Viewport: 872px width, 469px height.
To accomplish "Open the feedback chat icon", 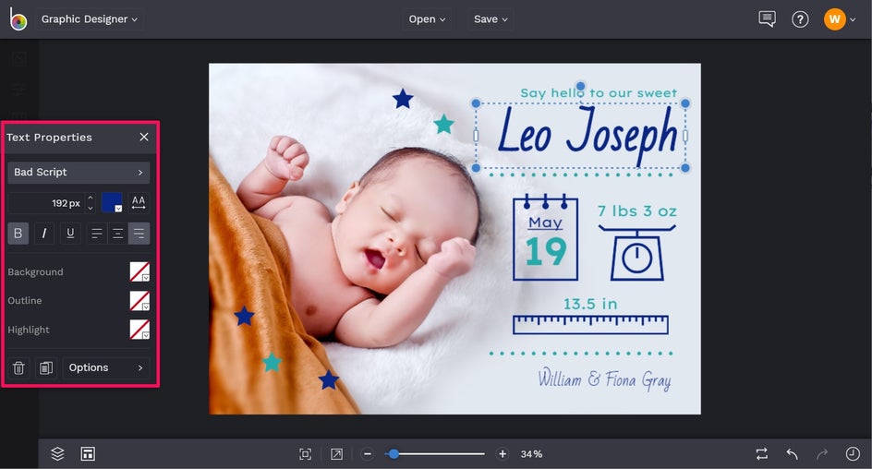I will 767,18.
